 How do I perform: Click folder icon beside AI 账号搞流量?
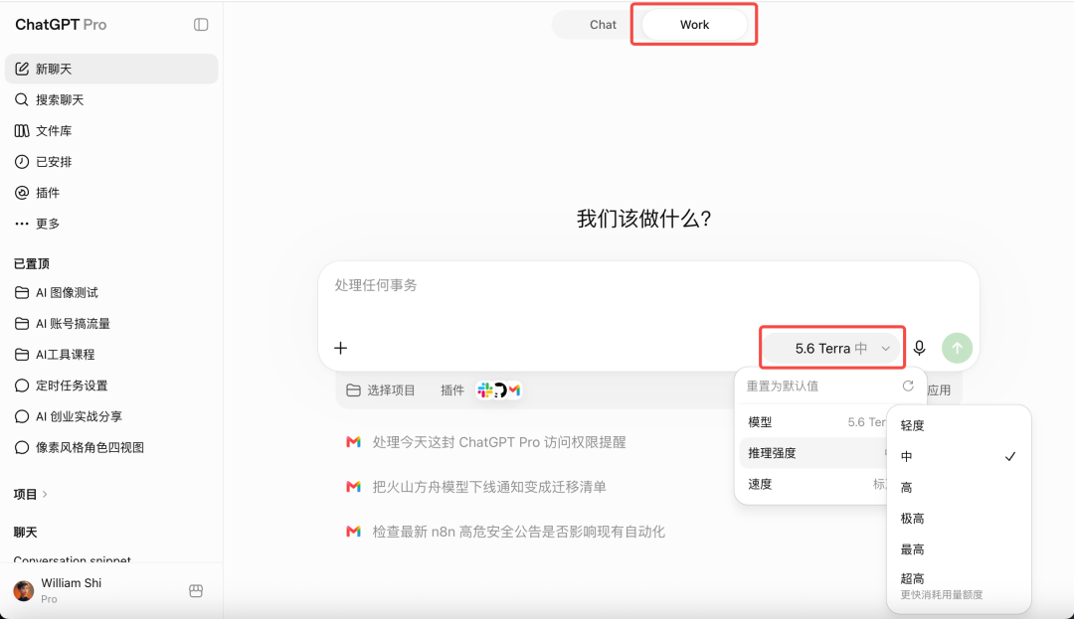[x=22, y=324]
